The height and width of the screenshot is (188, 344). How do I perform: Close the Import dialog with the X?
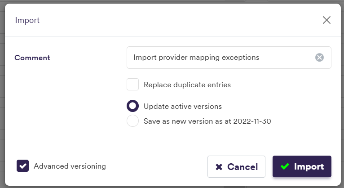(326, 20)
